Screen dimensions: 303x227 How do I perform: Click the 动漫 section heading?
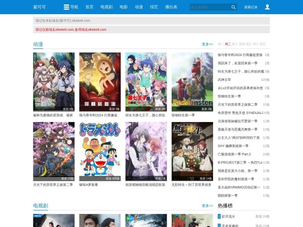38,44
